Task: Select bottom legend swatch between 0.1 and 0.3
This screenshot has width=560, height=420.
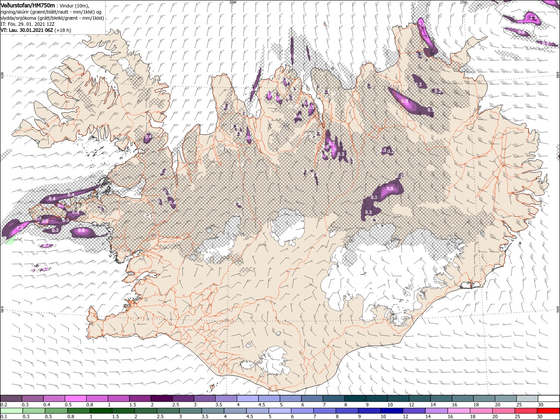Action: (x=11, y=410)
